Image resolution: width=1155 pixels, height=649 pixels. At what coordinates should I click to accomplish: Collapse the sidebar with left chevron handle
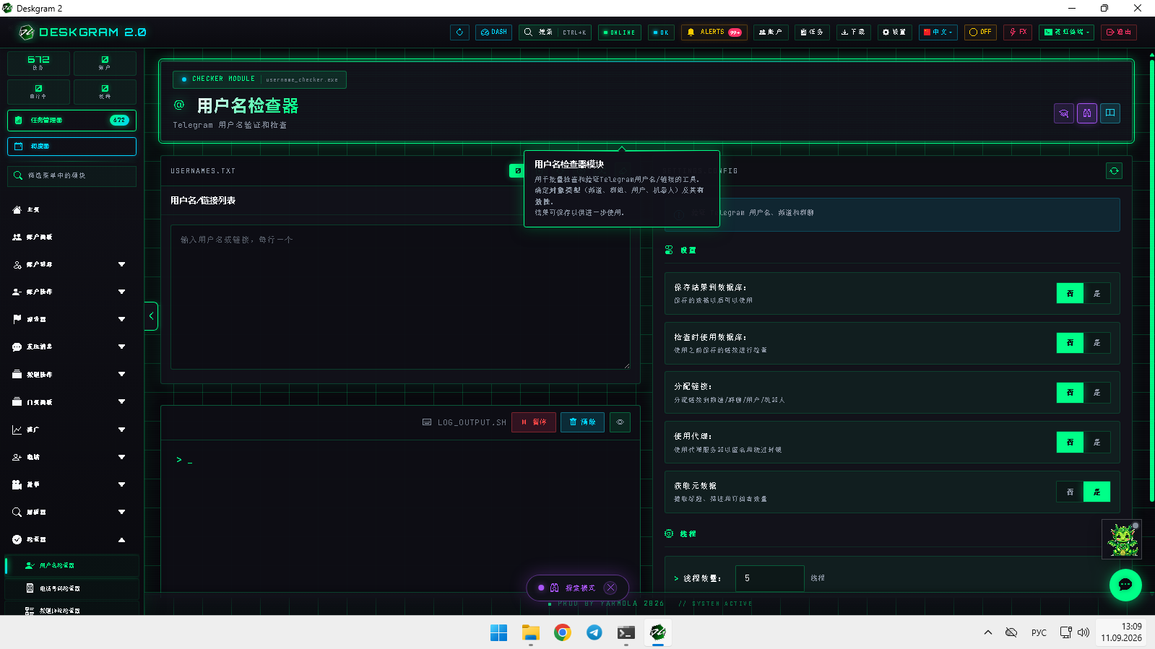(x=151, y=316)
